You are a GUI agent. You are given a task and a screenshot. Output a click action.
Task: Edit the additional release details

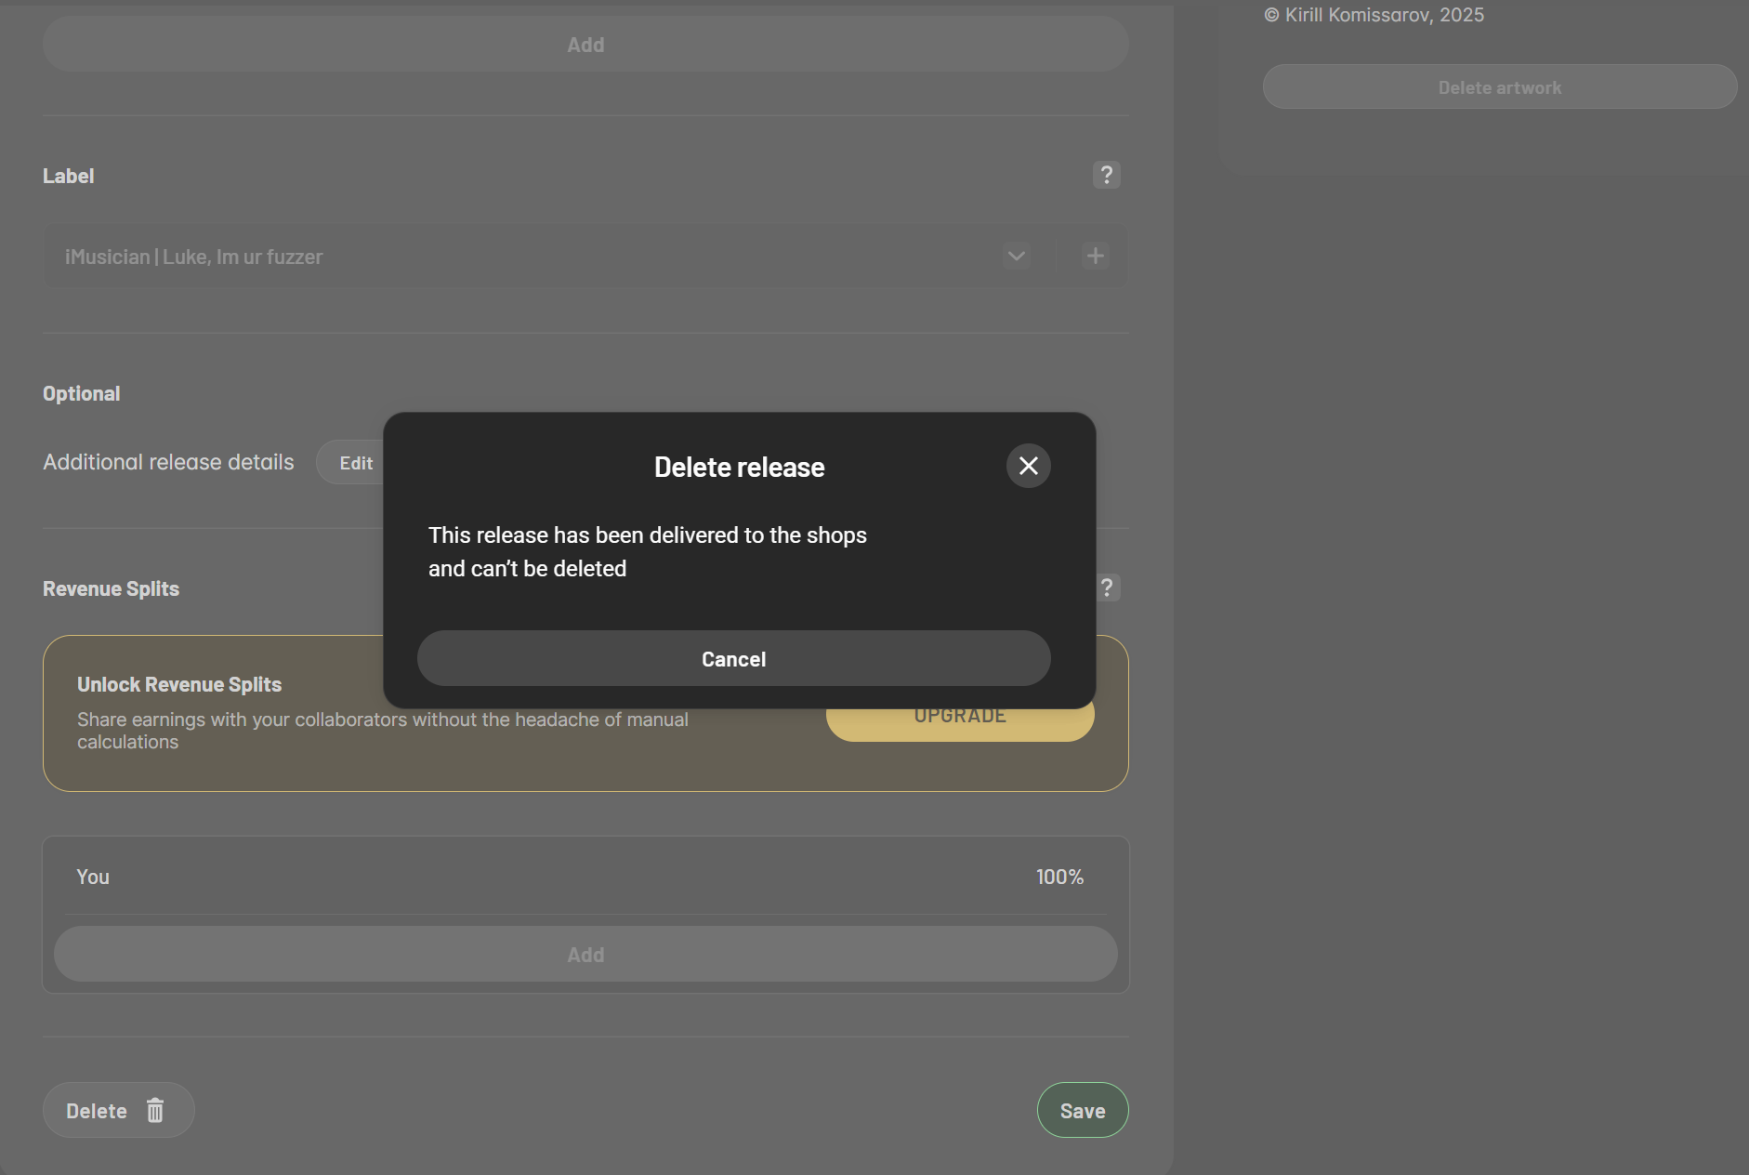355,463
